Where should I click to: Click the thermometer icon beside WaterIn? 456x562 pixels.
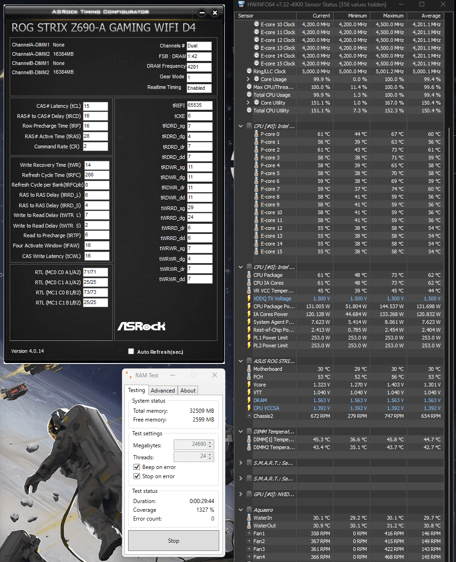(x=249, y=518)
